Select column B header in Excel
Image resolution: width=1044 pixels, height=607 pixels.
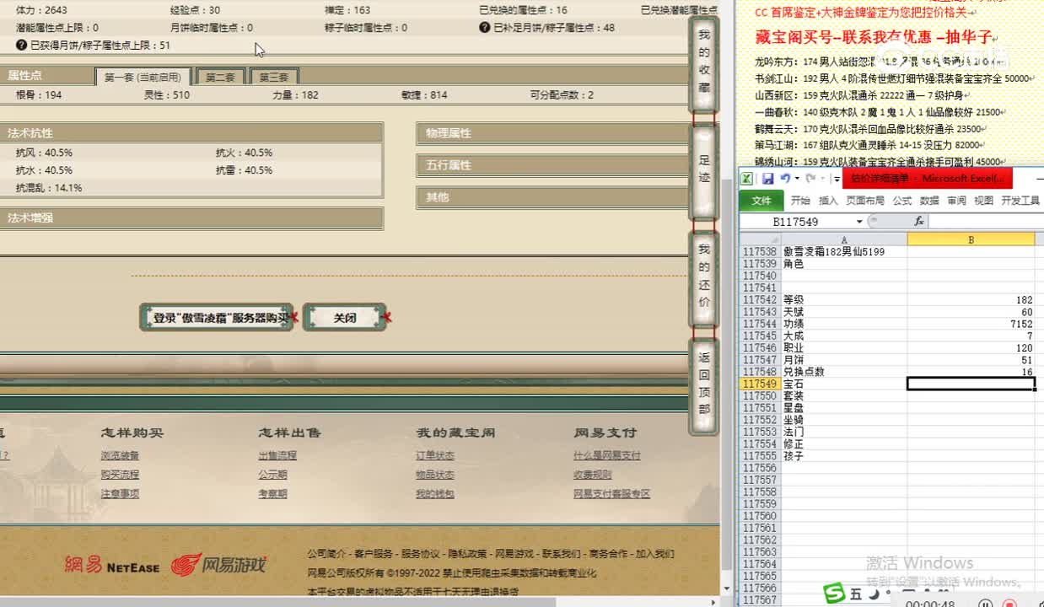click(x=971, y=239)
